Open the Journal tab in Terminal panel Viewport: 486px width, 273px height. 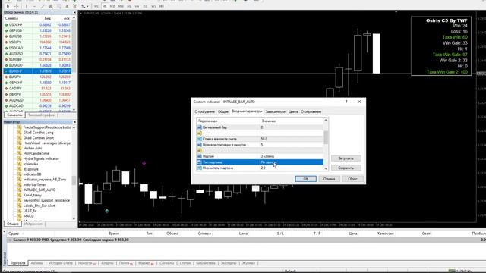pos(248,263)
